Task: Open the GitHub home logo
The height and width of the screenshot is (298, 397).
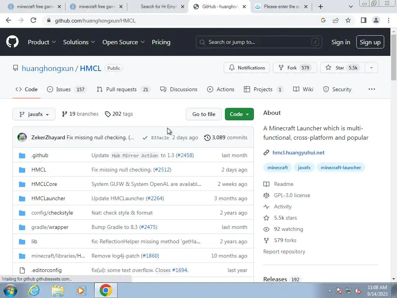Action: [12, 42]
